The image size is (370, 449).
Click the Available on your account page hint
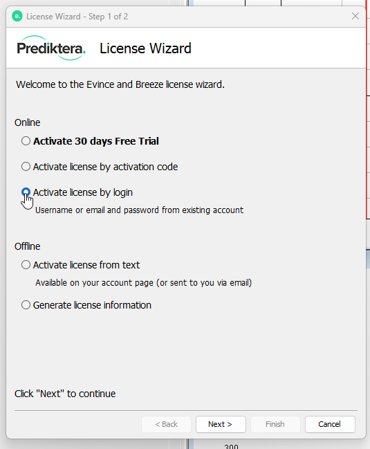point(144,283)
